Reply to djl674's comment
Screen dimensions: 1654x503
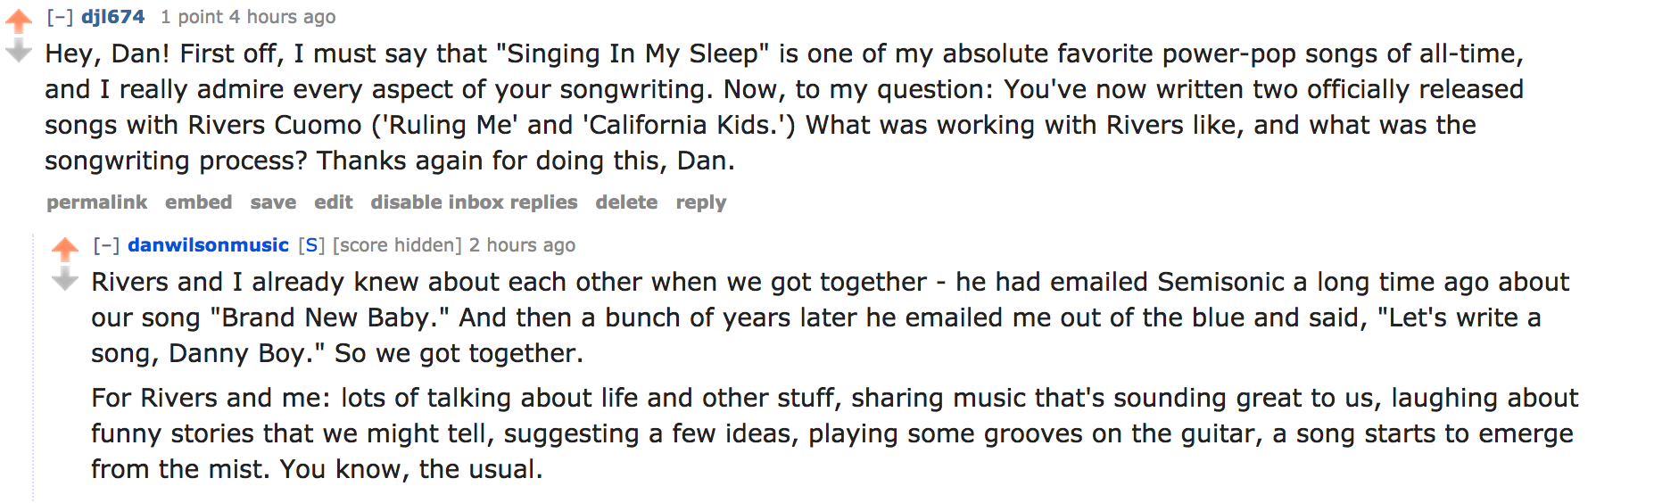701,202
